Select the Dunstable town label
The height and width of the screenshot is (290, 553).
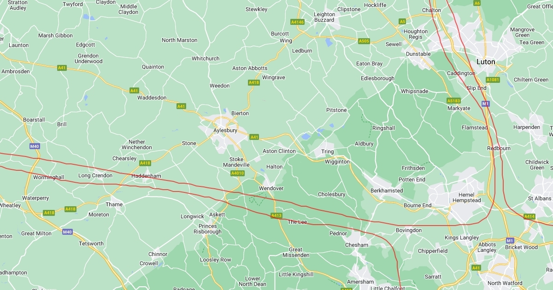click(418, 54)
